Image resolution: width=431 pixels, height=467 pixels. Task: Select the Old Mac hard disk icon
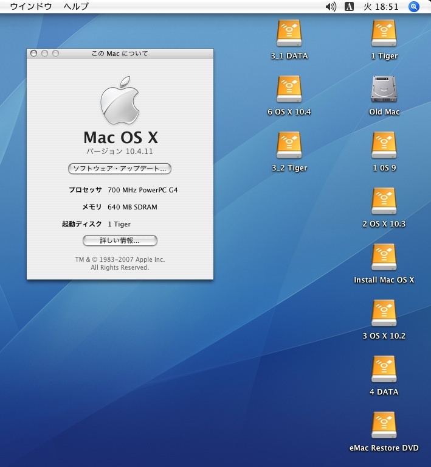(384, 90)
